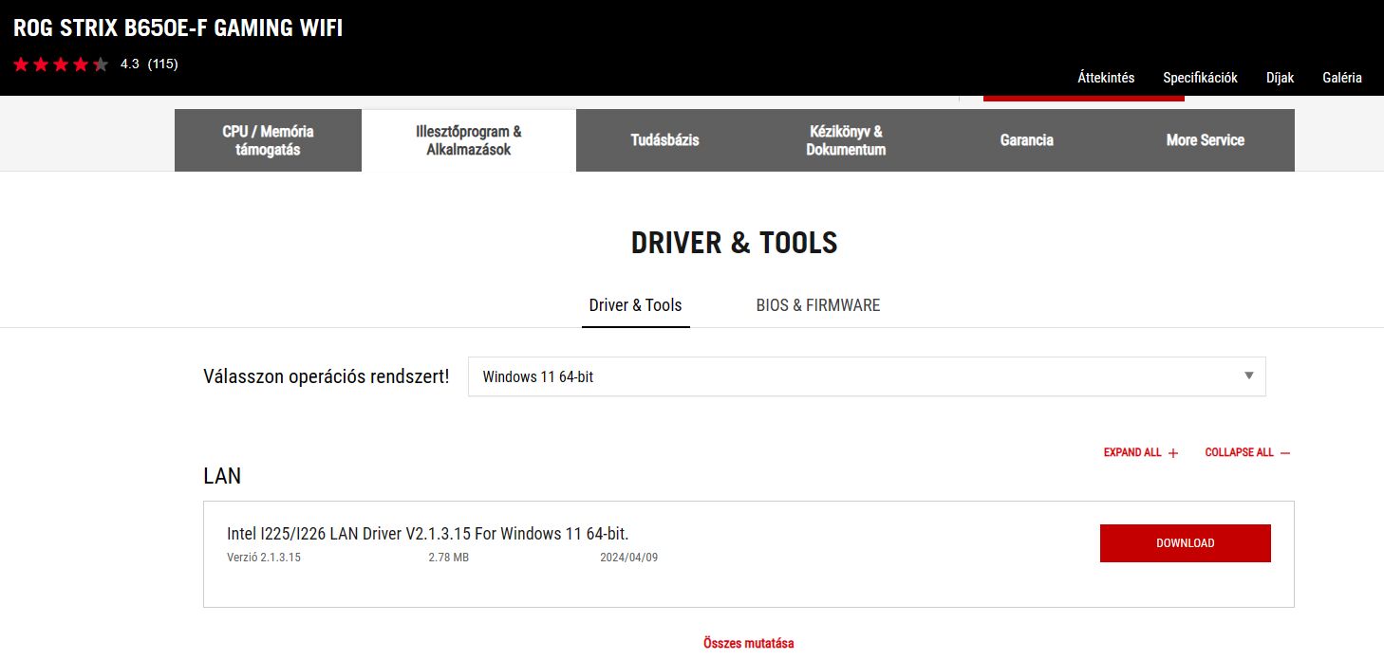Click the (115) review count
This screenshot has width=1384, height=659.
tap(162, 64)
